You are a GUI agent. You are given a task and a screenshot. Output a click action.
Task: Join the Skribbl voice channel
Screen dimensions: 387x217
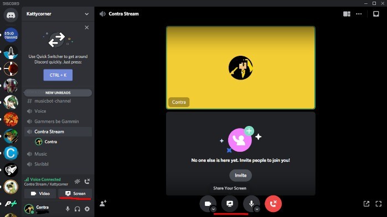pos(58,164)
